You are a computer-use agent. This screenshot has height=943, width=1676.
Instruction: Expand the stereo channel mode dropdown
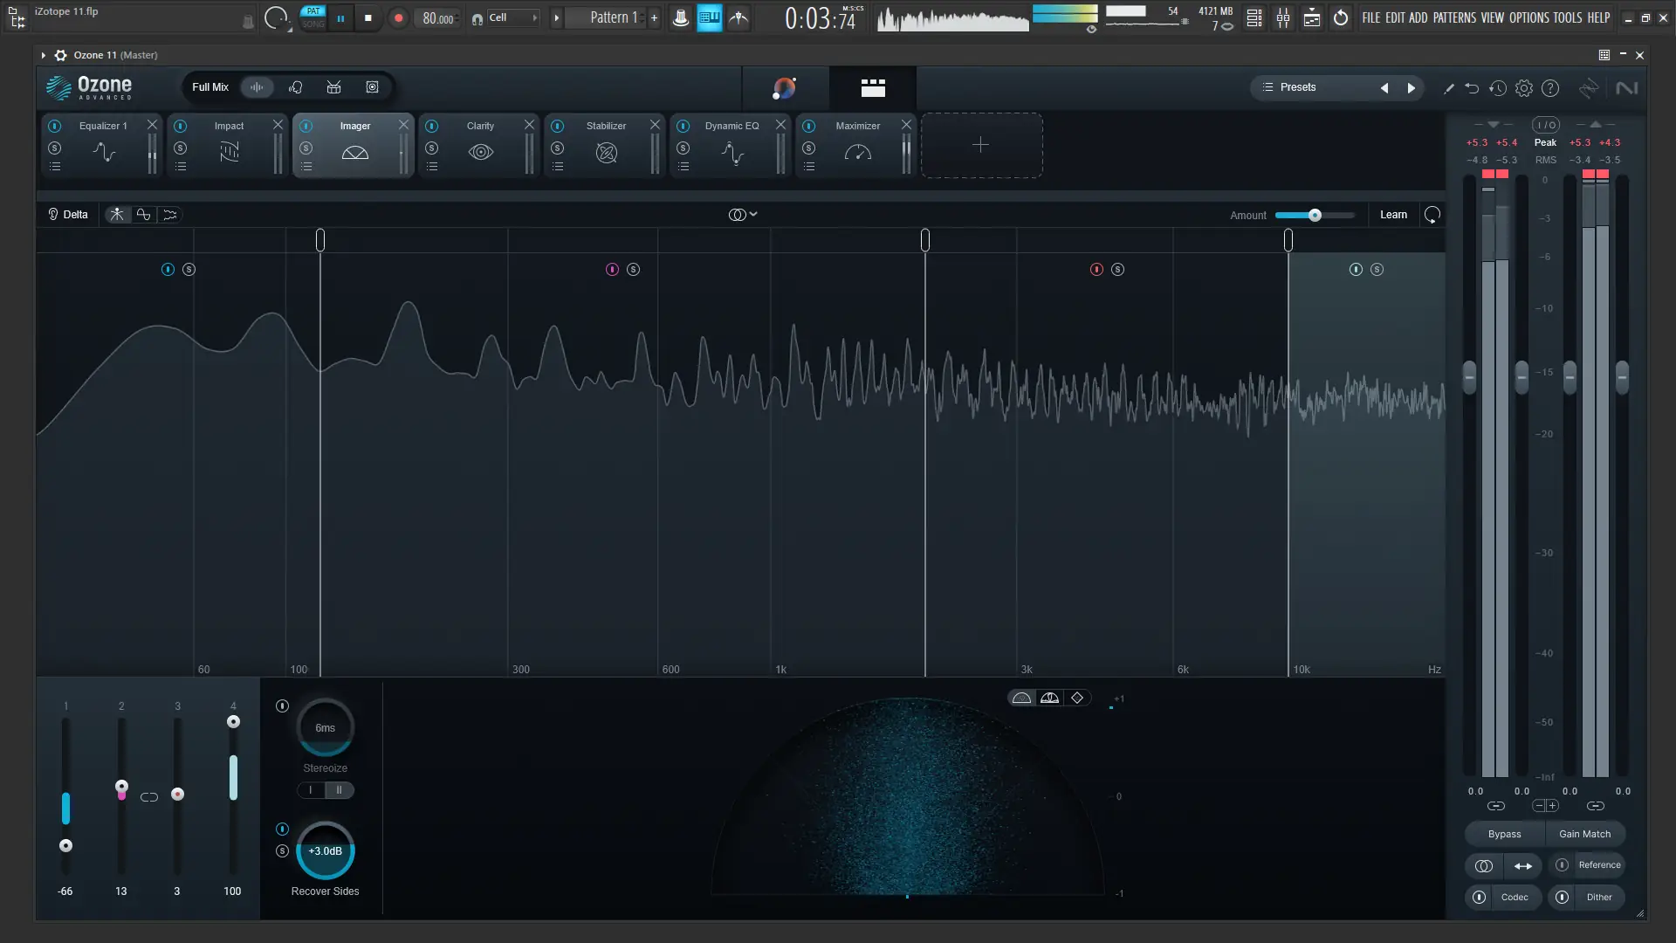(743, 215)
